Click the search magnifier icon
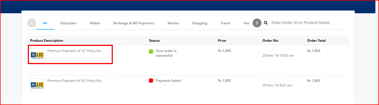This screenshot has height=105, width=379. [x=266, y=23]
